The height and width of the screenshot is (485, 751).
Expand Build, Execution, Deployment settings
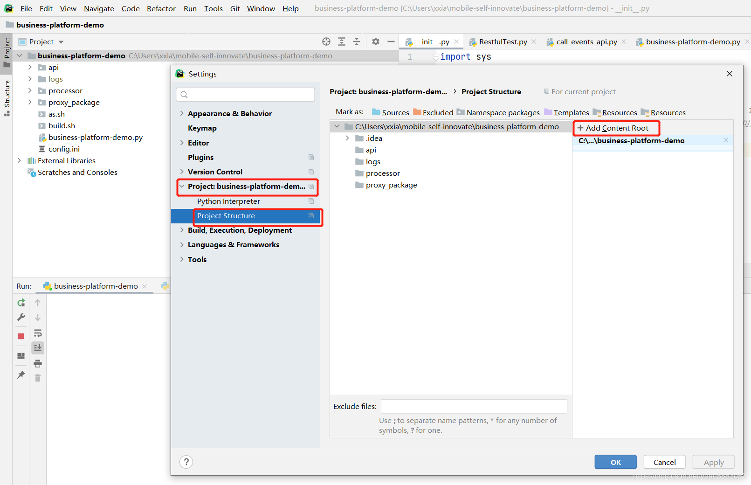coord(182,230)
